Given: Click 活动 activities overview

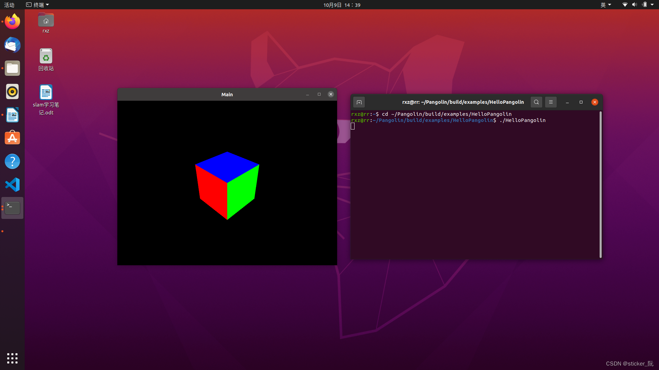Looking at the screenshot, I should (x=9, y=5).
